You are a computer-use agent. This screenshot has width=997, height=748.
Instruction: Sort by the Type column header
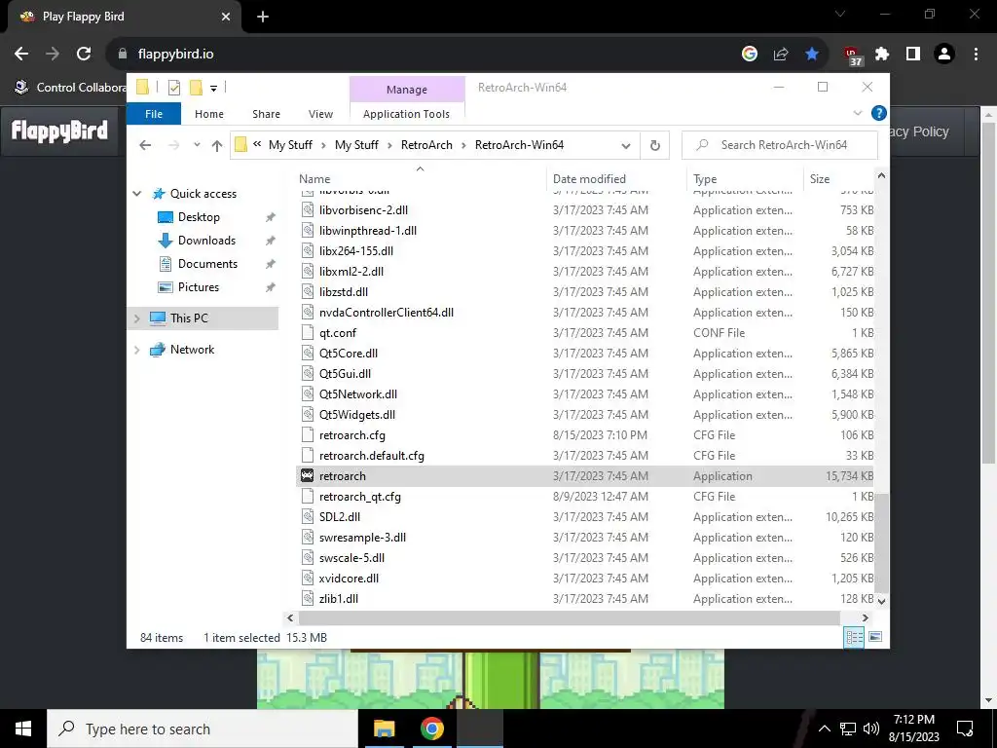click(x=745, y=179)
